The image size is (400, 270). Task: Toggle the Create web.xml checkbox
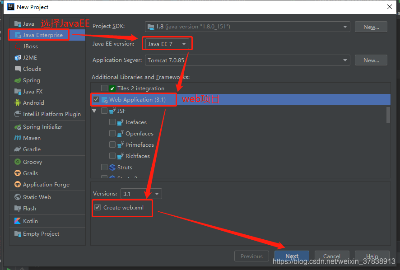click(98, 208)
